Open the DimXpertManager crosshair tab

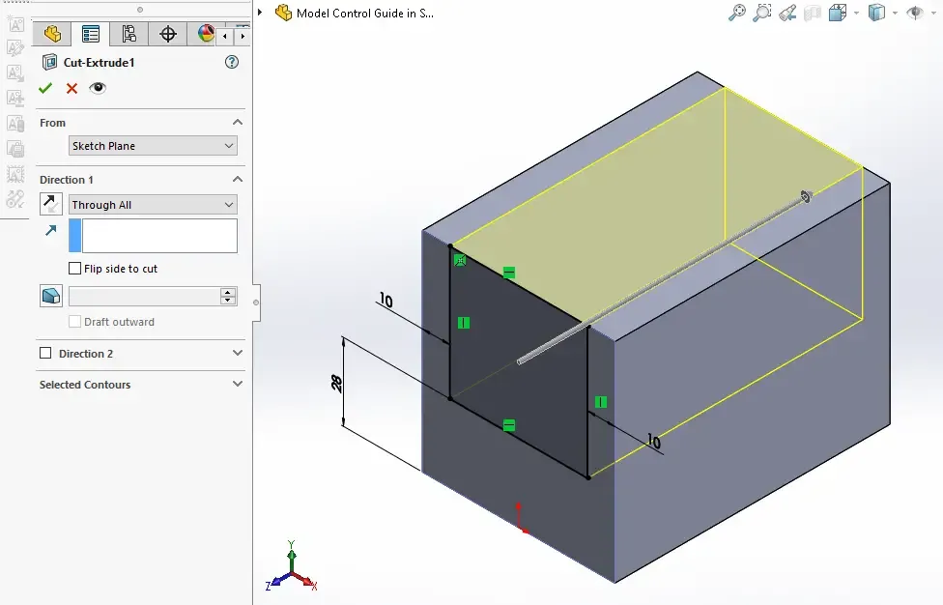(168, 34)
